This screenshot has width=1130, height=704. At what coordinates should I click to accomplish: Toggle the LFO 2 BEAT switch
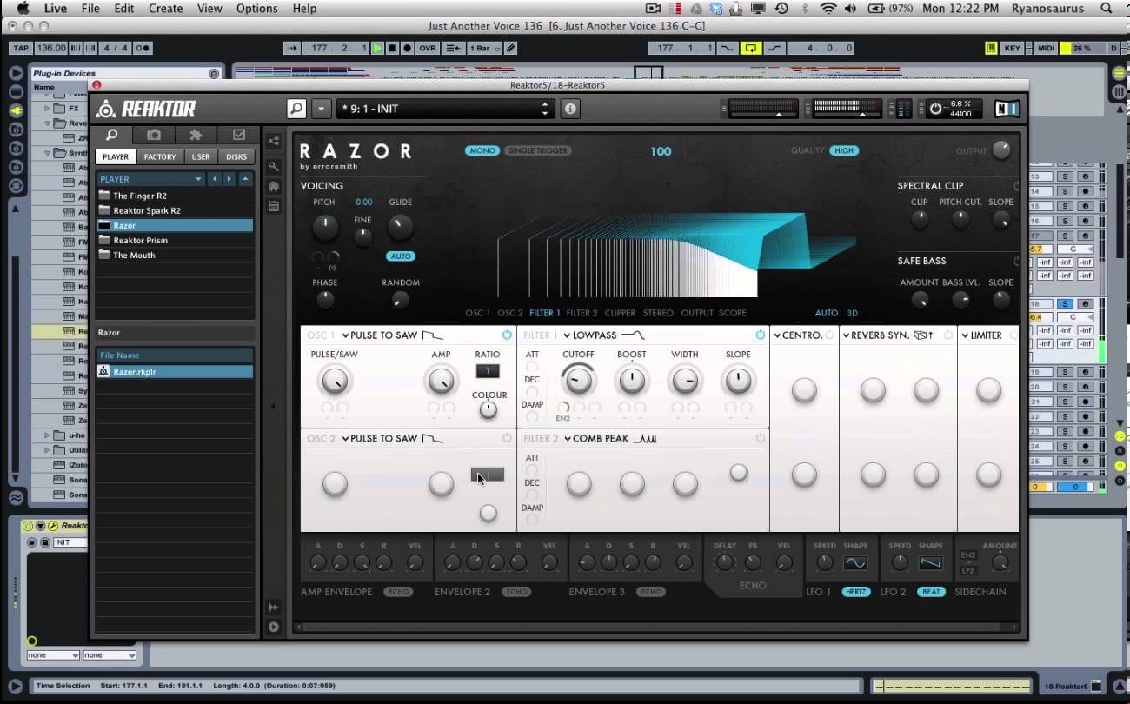click(x=931, y=592)
